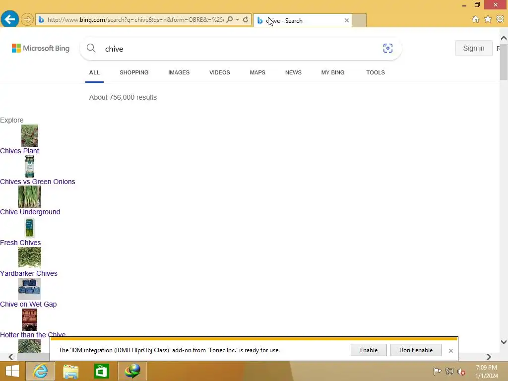This screenshot has height=381, width=508.
Task: Click the Chives Plant thumbnail image
Action: (x=29, y=136)
